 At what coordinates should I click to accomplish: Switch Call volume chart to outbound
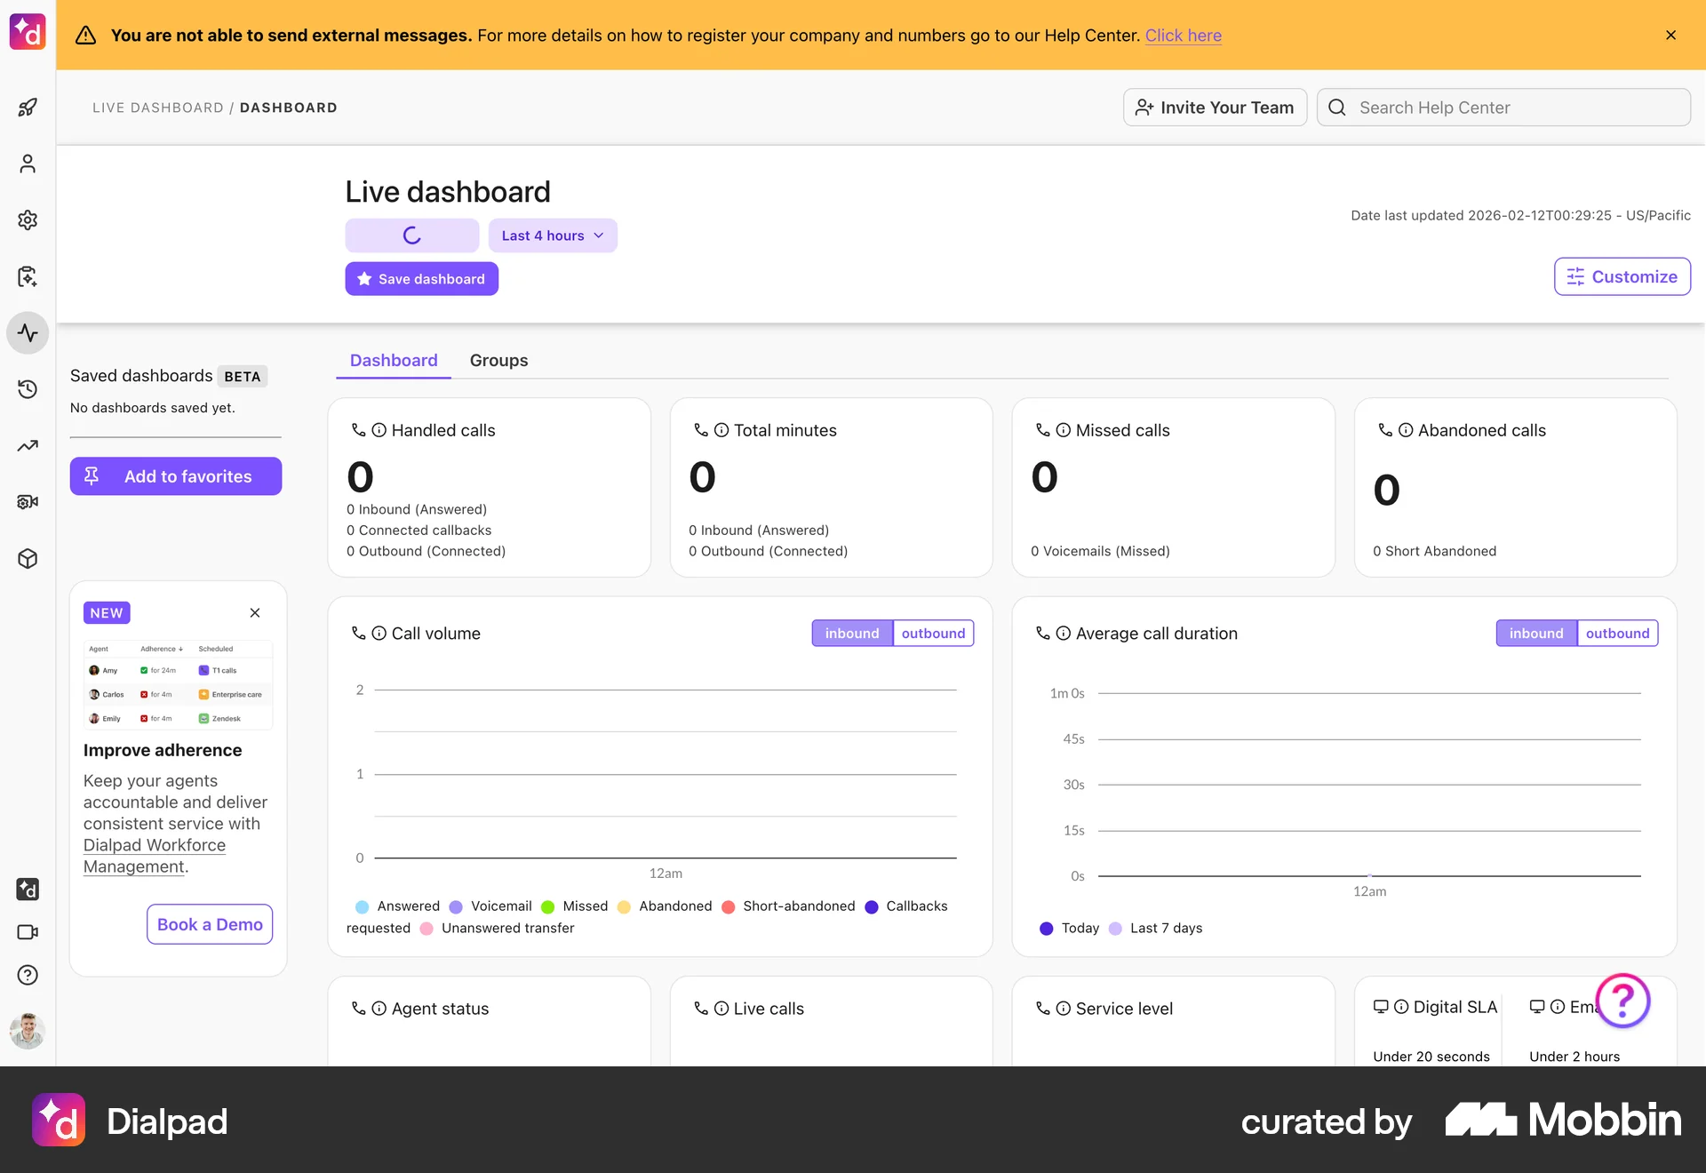[x=932, y=633]
